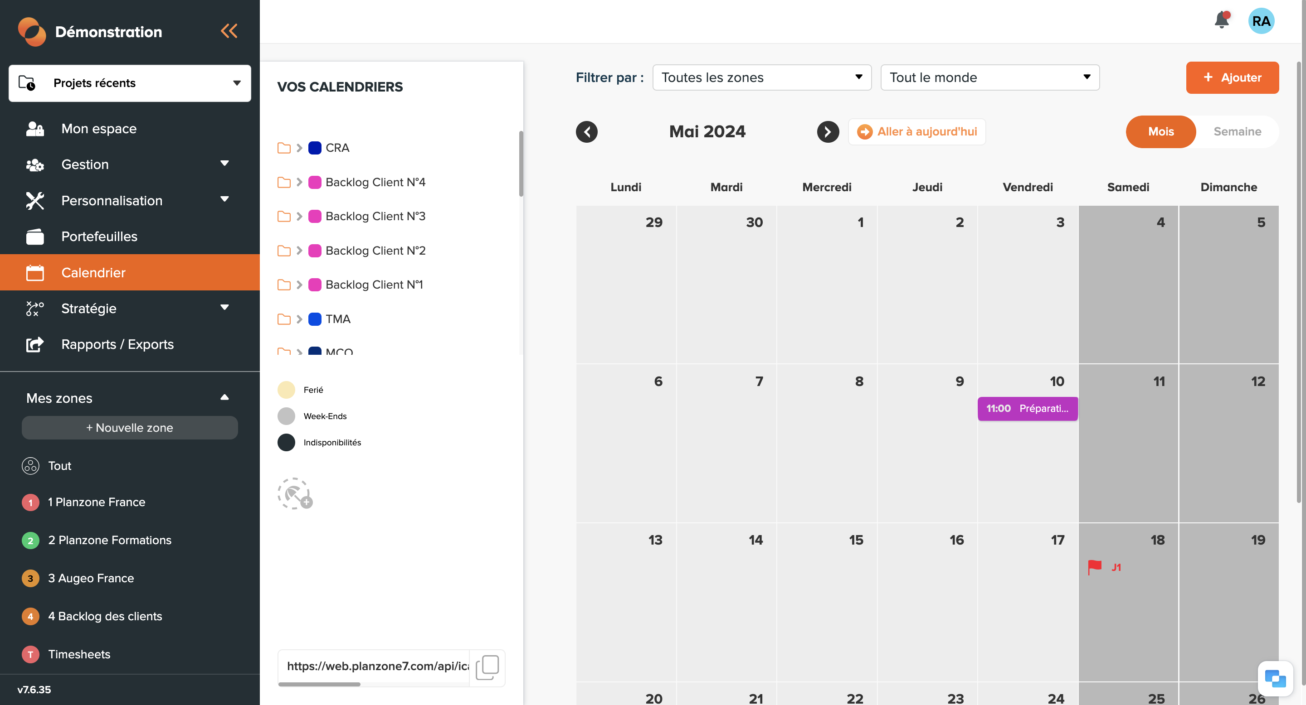The height and width of the screenshot is (705, 1306).
Task: Open the Tout le monde filter
Action: 989,77
